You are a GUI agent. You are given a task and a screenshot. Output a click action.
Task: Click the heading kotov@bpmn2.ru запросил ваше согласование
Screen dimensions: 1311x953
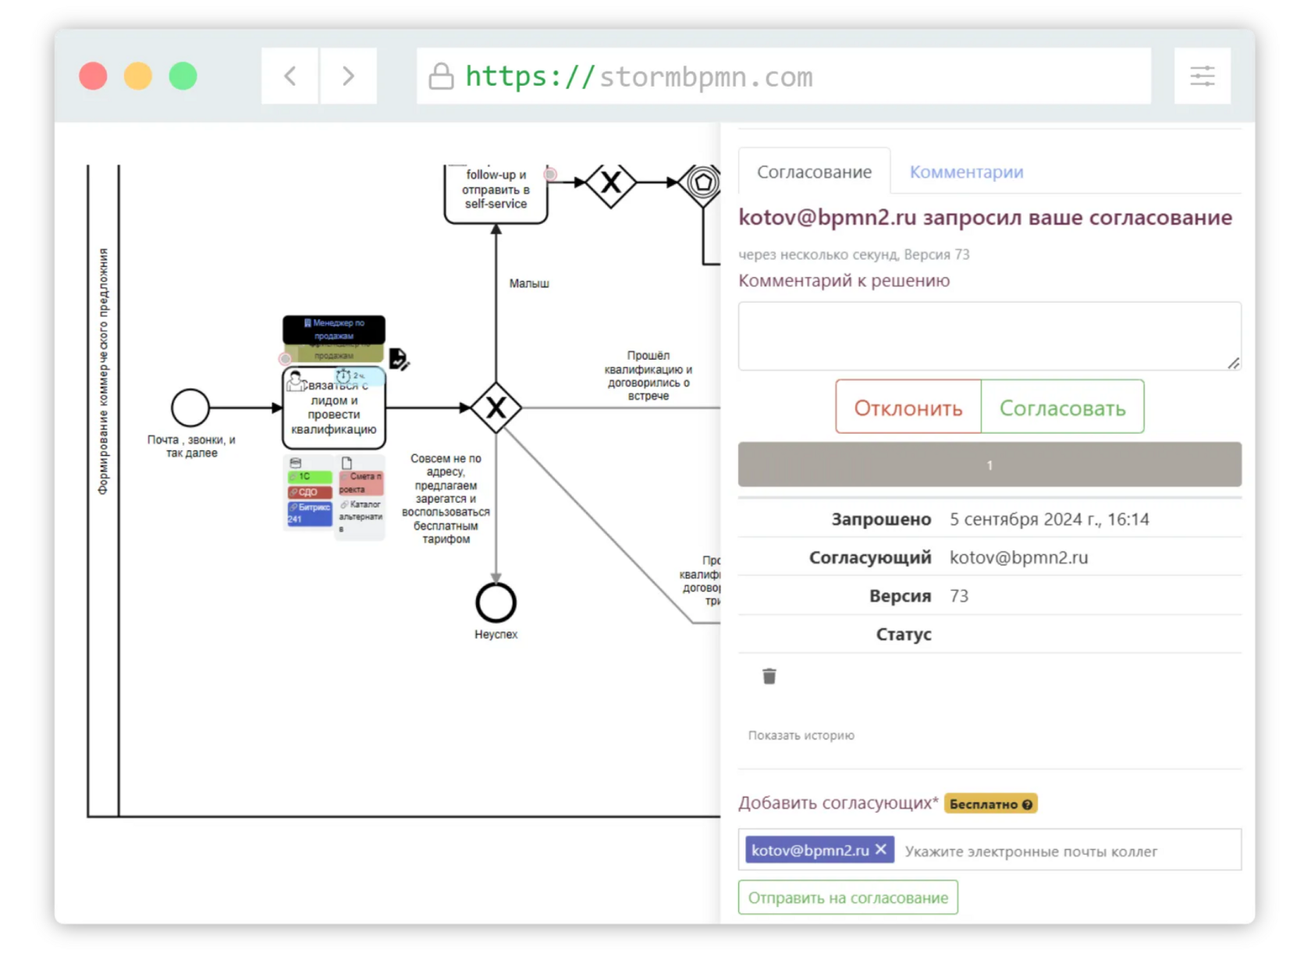point(985,217)
